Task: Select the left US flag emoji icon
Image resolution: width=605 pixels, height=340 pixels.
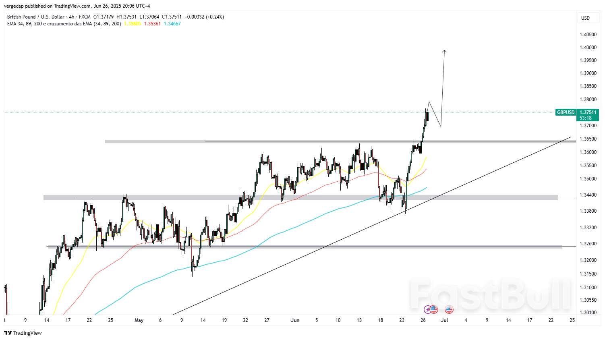Action: [x=434, y=309]
